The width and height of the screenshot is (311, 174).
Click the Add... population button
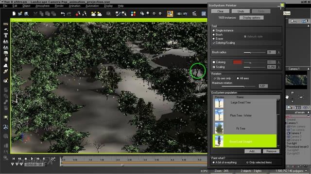point(253,151)
